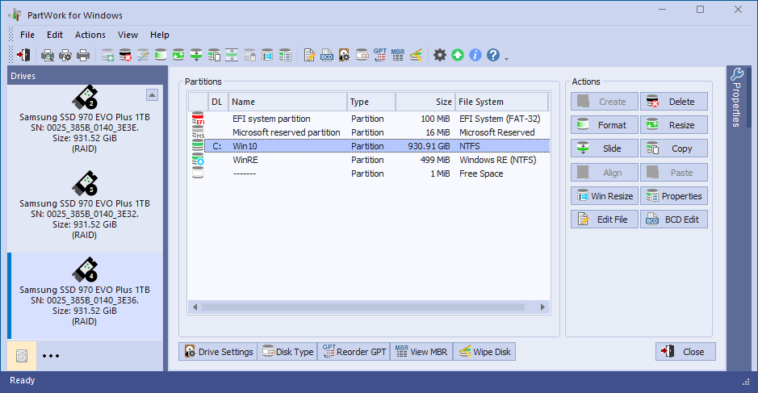The image size is (758, 393).
Task: Select Samsung SSD drive 2 icon
Action: 85,98
